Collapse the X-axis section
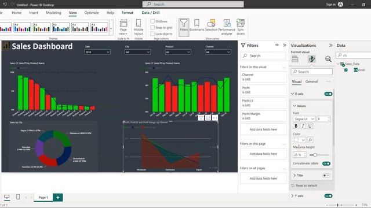Viewport: 371px width, 208px height. pos(292,94)
